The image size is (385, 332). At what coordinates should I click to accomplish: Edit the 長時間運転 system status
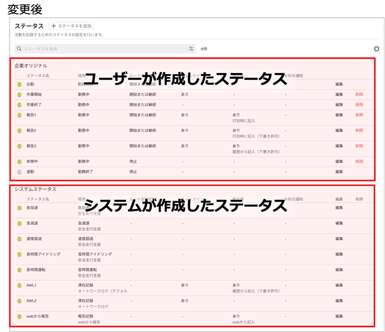tap(339, 270)
